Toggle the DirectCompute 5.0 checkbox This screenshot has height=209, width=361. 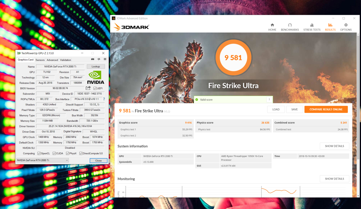[x=81, y=153]
